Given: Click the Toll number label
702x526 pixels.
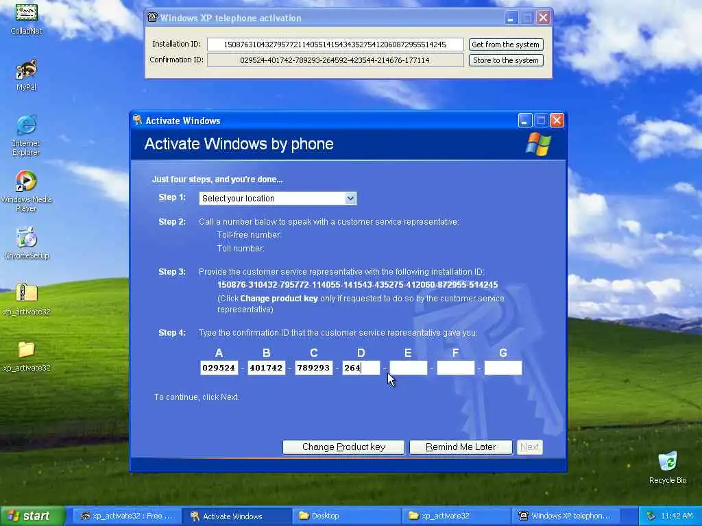Looking at the screenshot, I should [x=241, y=248].
